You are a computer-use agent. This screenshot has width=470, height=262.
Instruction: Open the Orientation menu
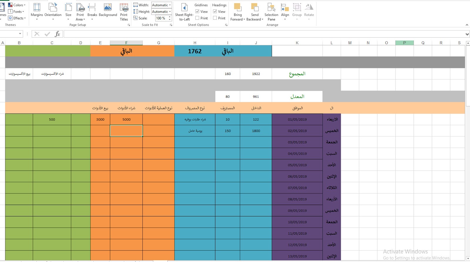[x=53, y=11]
